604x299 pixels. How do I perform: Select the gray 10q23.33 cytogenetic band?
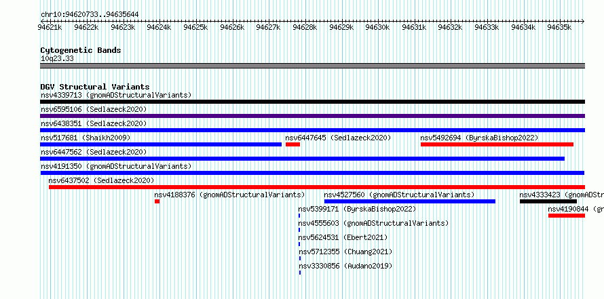(x=312, y=66)
